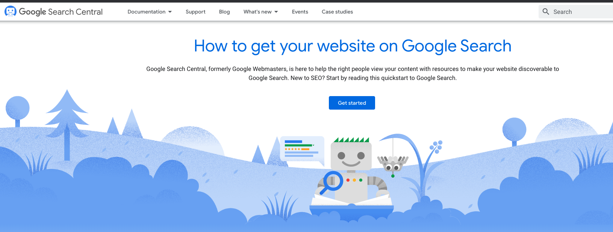Click the Google Search Central robot logo icon

pyautogui.click(x=10, y=12)
